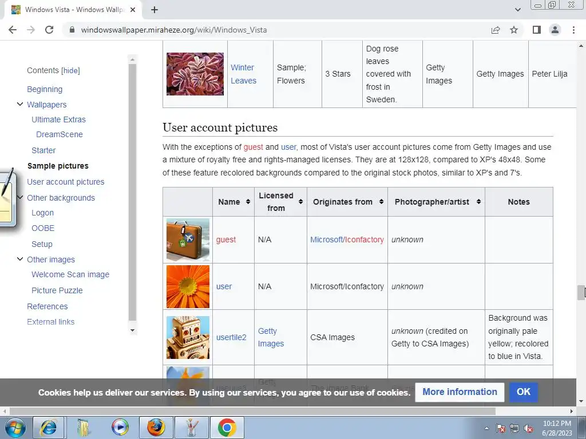The height and width of the screenshot is (439, 586).
Task: Jump to User account pictures section
Action: (65, 182)
